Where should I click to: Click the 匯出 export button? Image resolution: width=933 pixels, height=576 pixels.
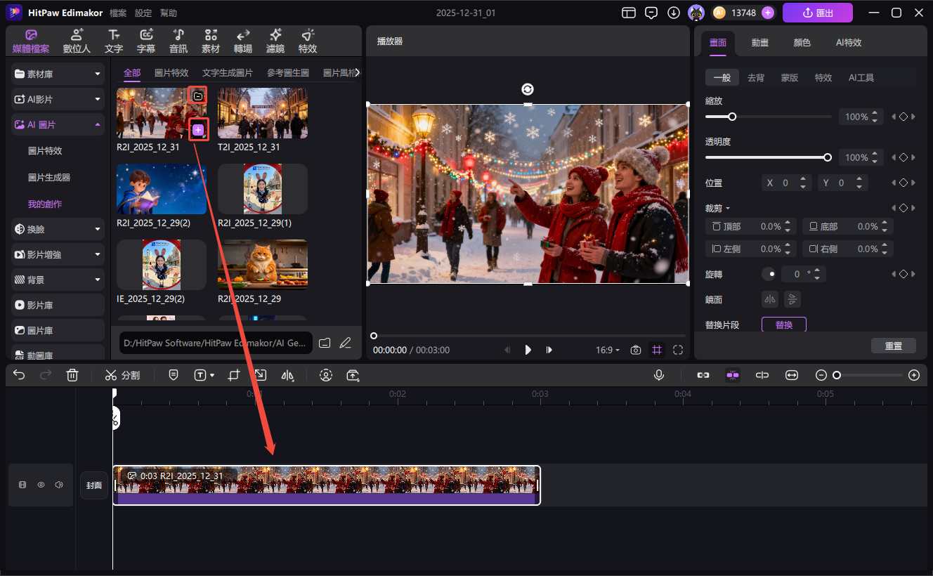click(x=817, y=13)
